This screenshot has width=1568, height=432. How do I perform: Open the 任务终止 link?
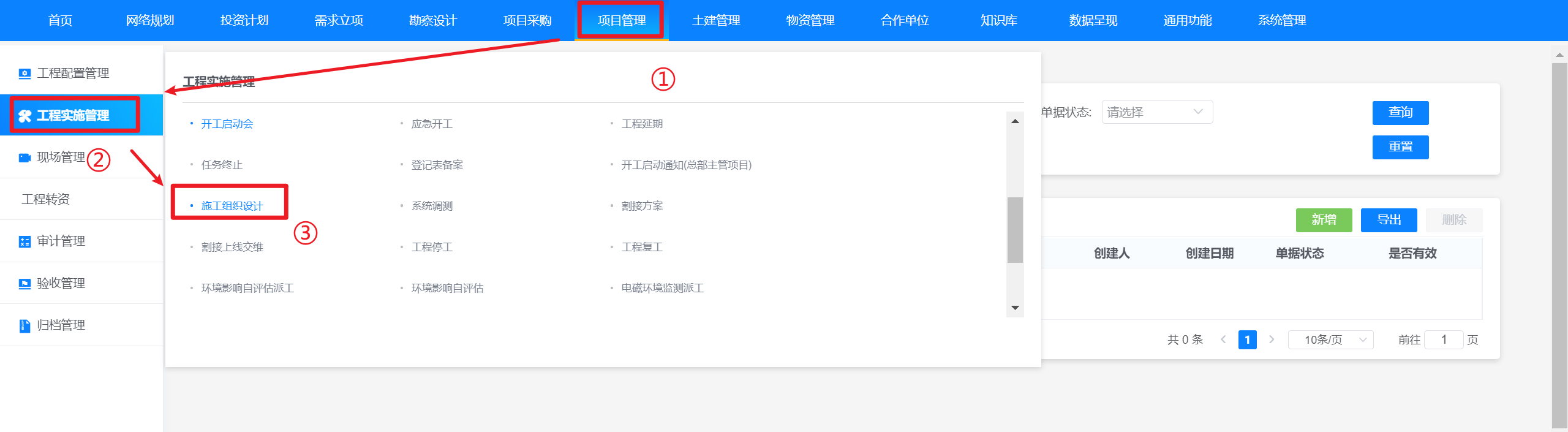point(222,165)
